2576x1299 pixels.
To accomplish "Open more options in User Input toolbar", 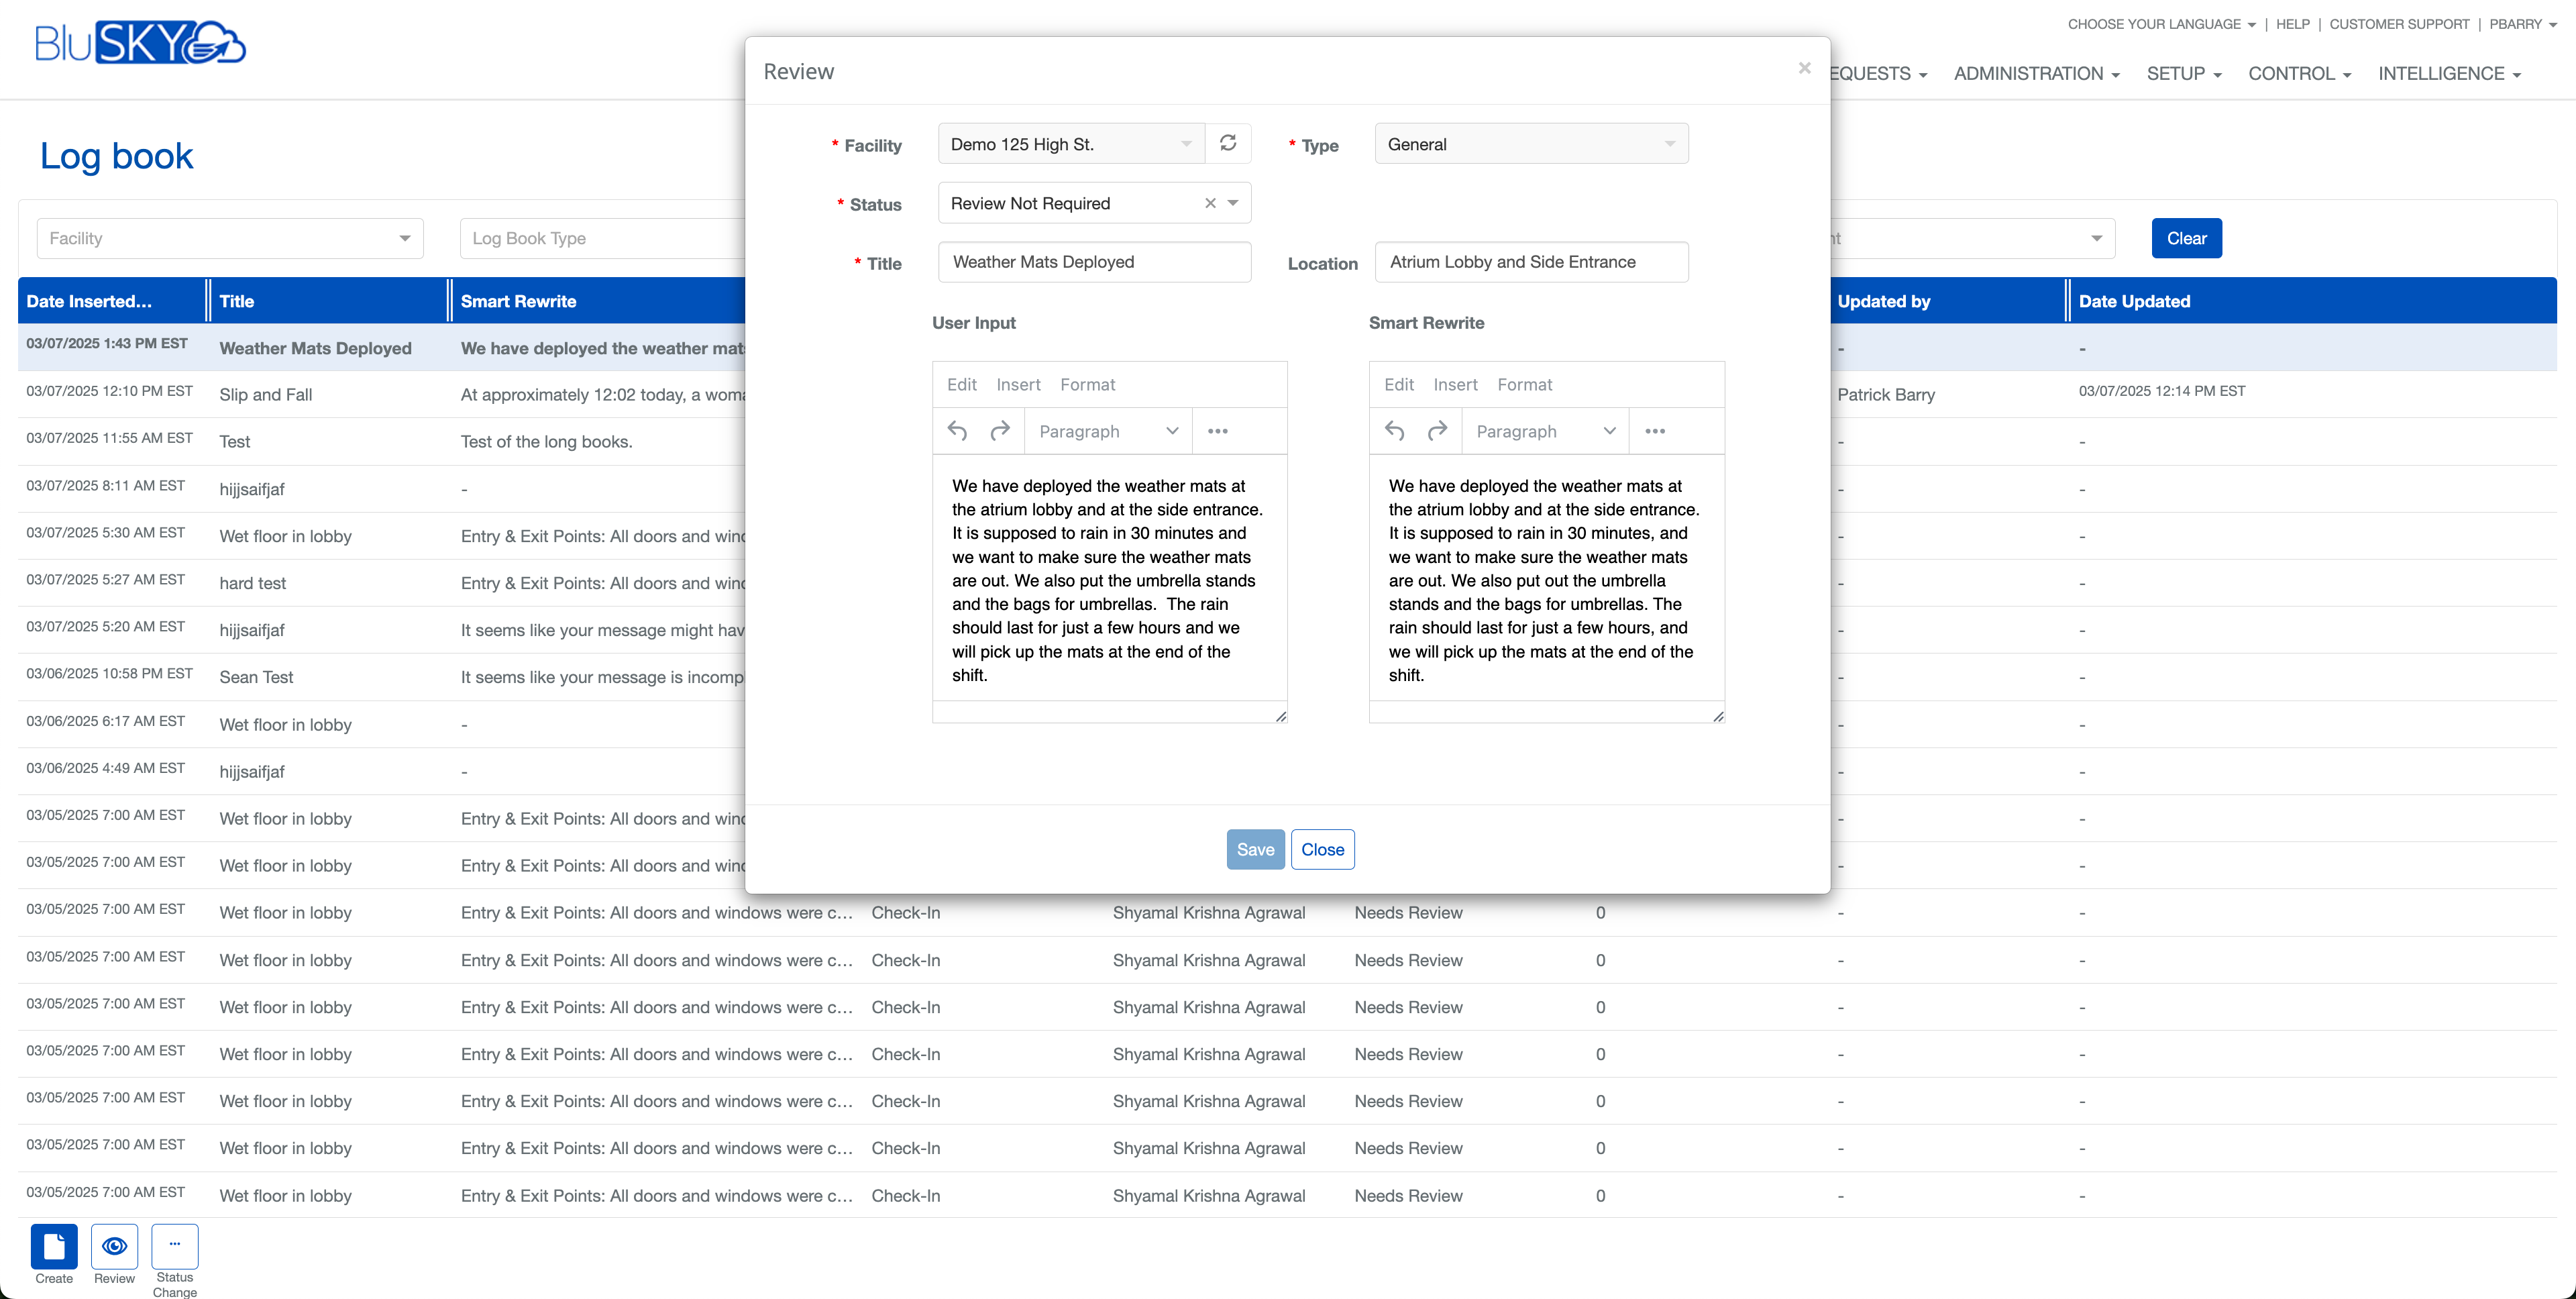I will [1217, 431].
